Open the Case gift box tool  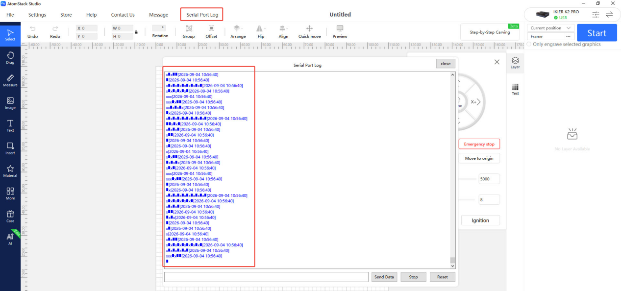tap(10, 216)
